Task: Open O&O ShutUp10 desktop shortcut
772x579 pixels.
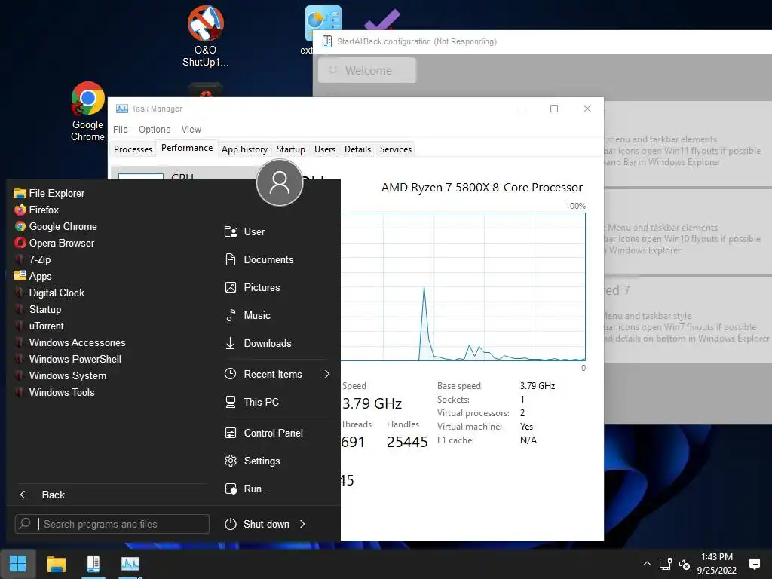Action: click(206, 36)
